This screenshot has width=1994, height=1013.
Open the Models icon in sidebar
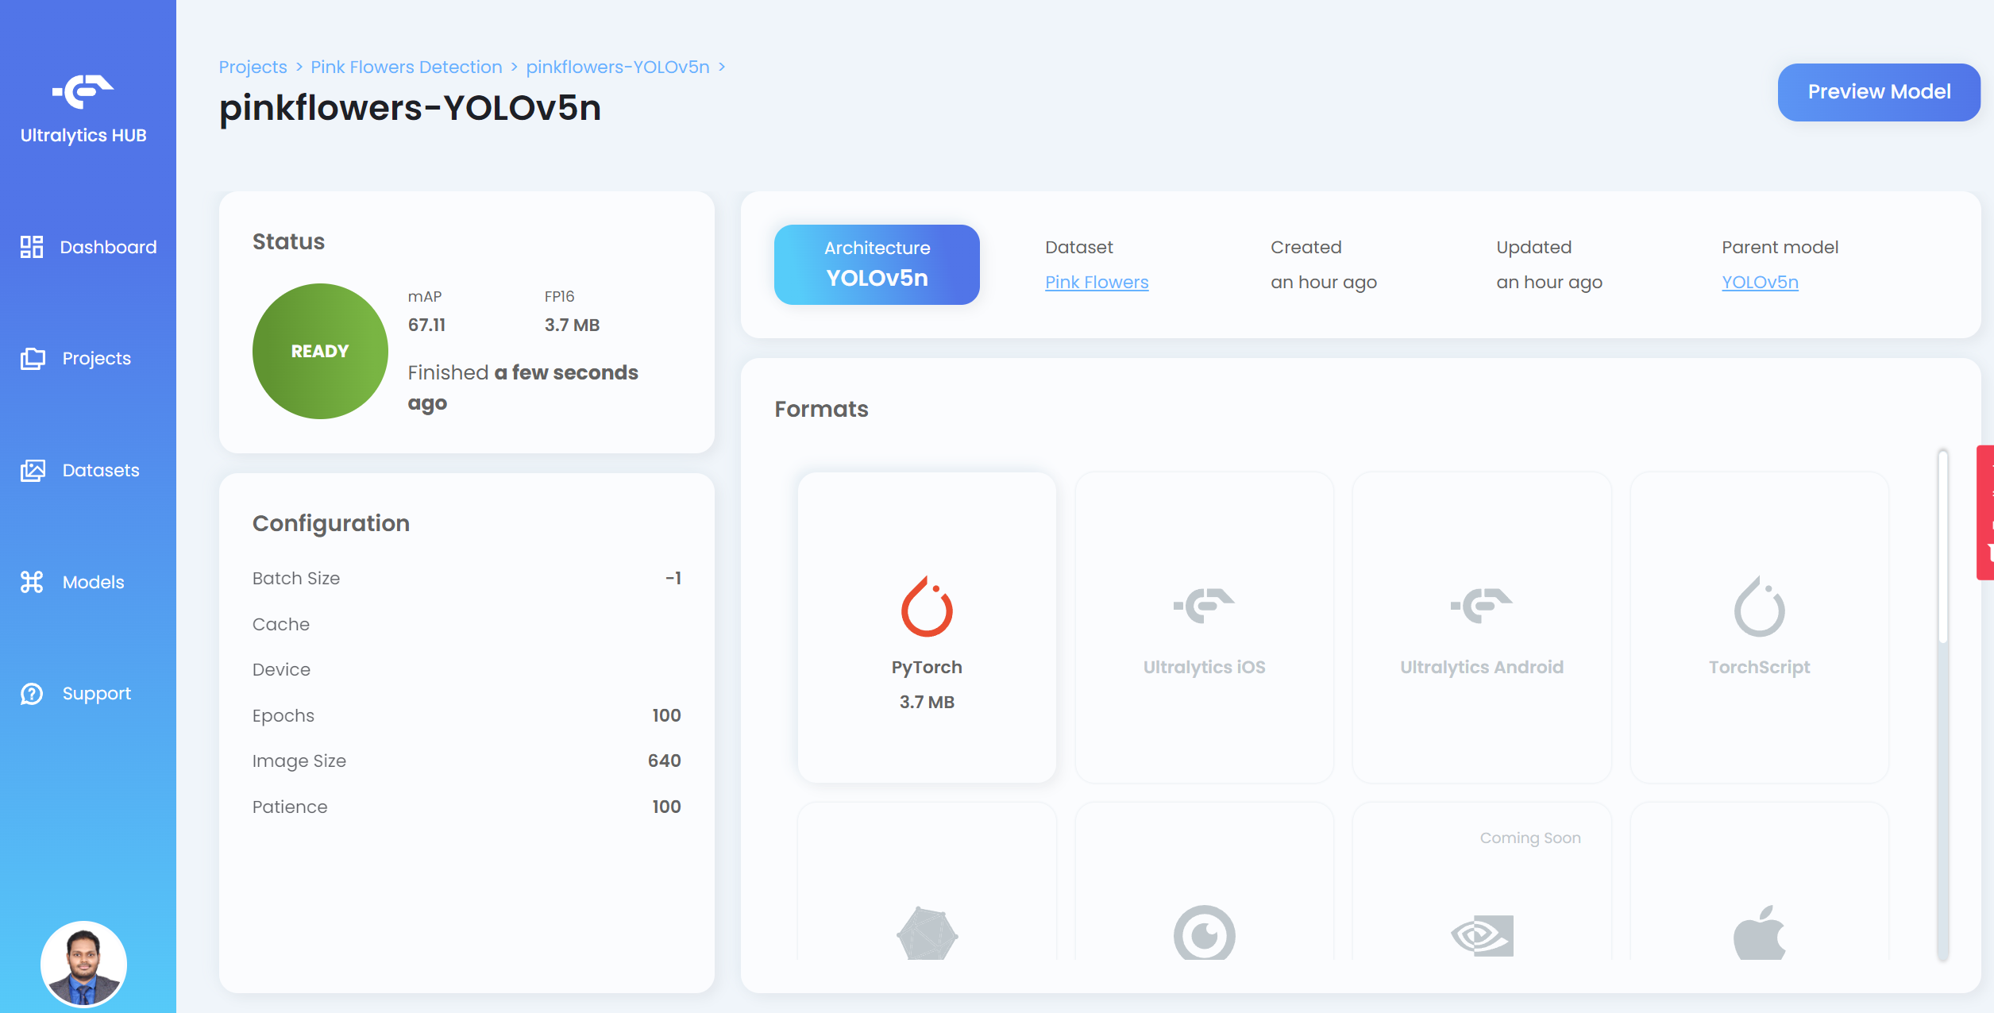(x=32, y=582)
